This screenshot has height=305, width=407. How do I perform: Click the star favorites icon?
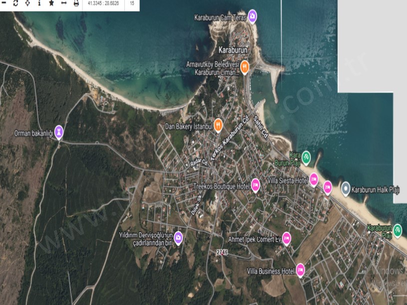coord(51,4)
